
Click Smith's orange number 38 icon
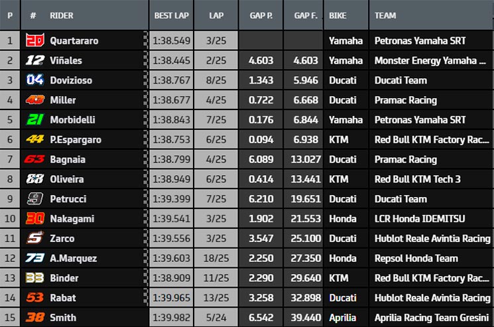tap(34, 317)
